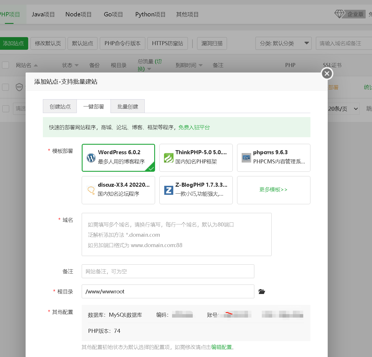Image resolution: width=372 pixels, height=357 pixels.
Task: Select the WordPress 6.0.2 template card
Action: coord(118,158)
